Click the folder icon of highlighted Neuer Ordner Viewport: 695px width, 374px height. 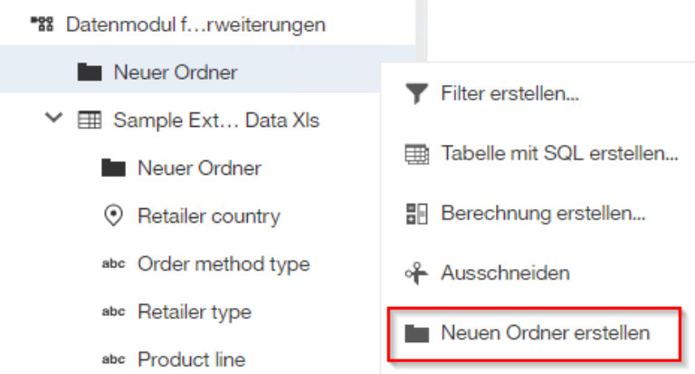[x=90, y=72]
